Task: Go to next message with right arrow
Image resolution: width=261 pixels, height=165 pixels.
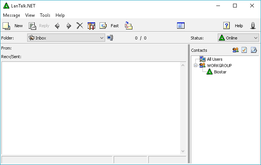Action: click(x=69, y=26)
